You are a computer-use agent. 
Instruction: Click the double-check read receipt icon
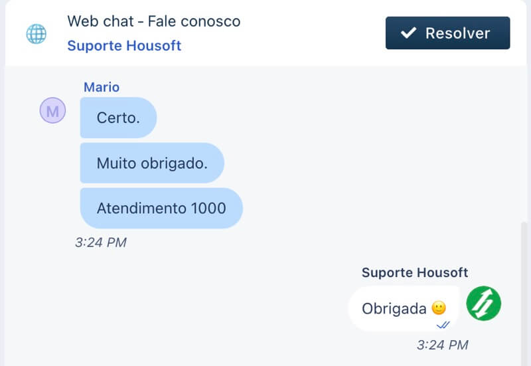443,325
